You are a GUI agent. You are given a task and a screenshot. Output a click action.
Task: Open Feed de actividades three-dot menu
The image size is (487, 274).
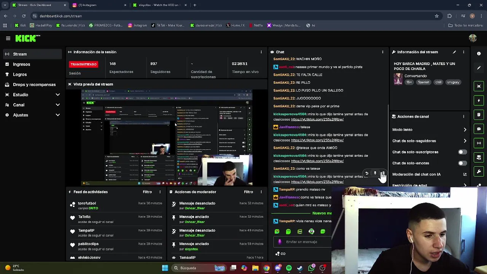(160, 192)
